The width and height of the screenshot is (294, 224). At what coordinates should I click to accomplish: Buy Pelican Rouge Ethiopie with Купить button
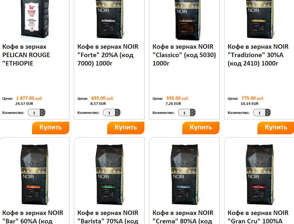point(51,128)
